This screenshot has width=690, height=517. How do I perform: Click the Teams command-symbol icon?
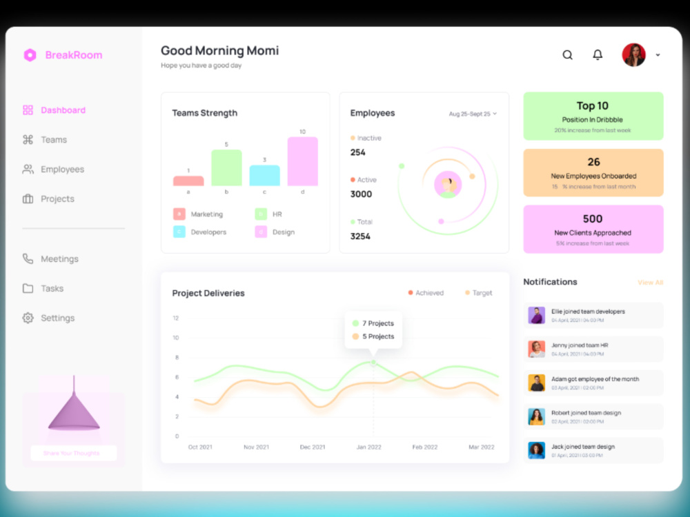28,140
